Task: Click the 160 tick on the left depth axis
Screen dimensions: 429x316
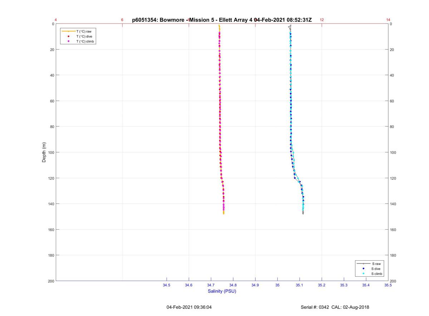Action: click(51, 230)
